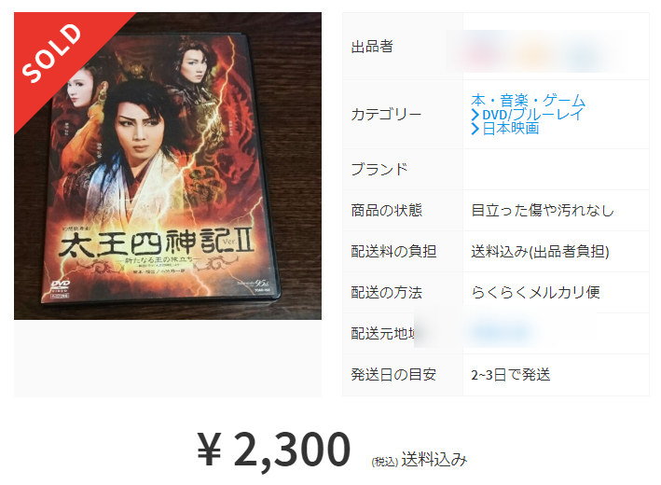Click the 2~3日で発送 shipping estimate
Image resolution: width=661 pixels, height=485 pixels.
511,375
